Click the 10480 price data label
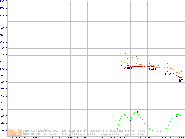 (127, 68)
